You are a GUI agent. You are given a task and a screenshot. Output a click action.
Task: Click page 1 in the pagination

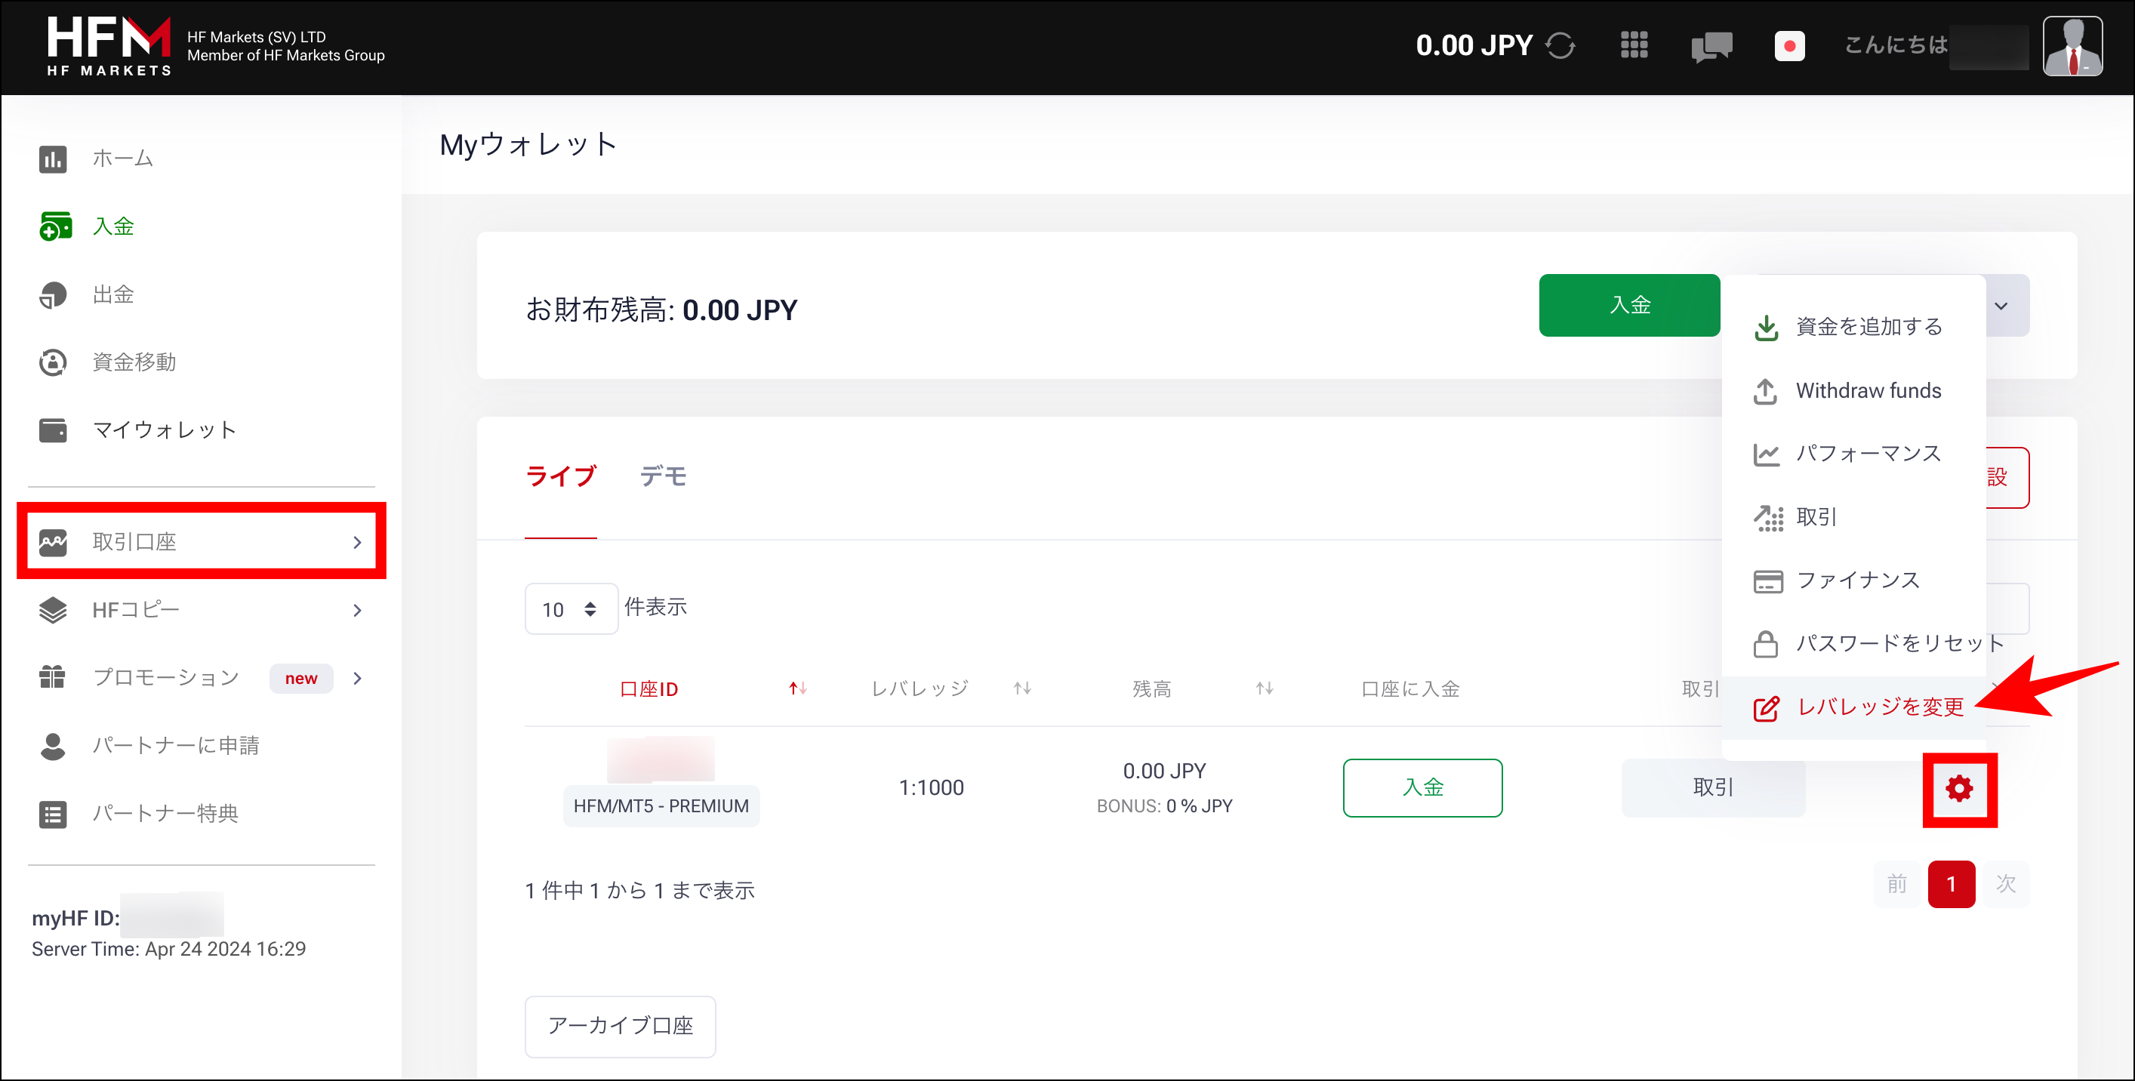(1952, 884)
